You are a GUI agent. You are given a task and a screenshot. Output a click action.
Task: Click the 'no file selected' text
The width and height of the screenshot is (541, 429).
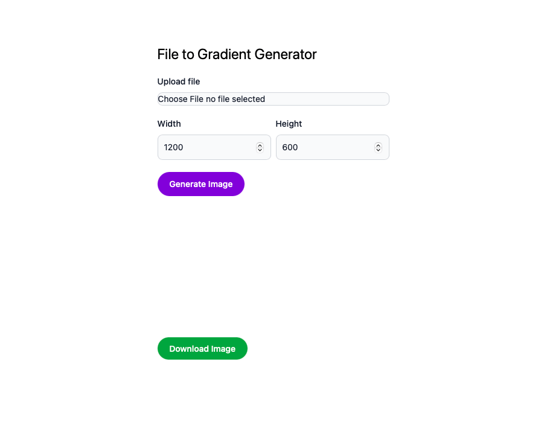[x=235, y=99]
